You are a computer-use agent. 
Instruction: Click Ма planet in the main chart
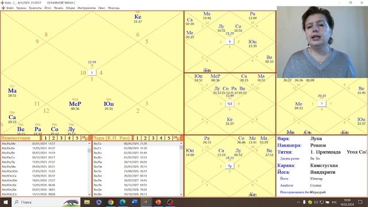(12, 91)
